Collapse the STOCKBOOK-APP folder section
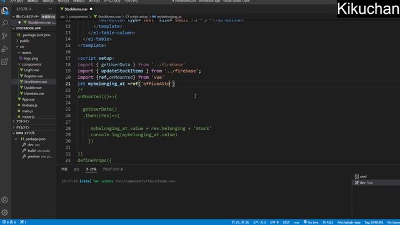 coord(14,28)
